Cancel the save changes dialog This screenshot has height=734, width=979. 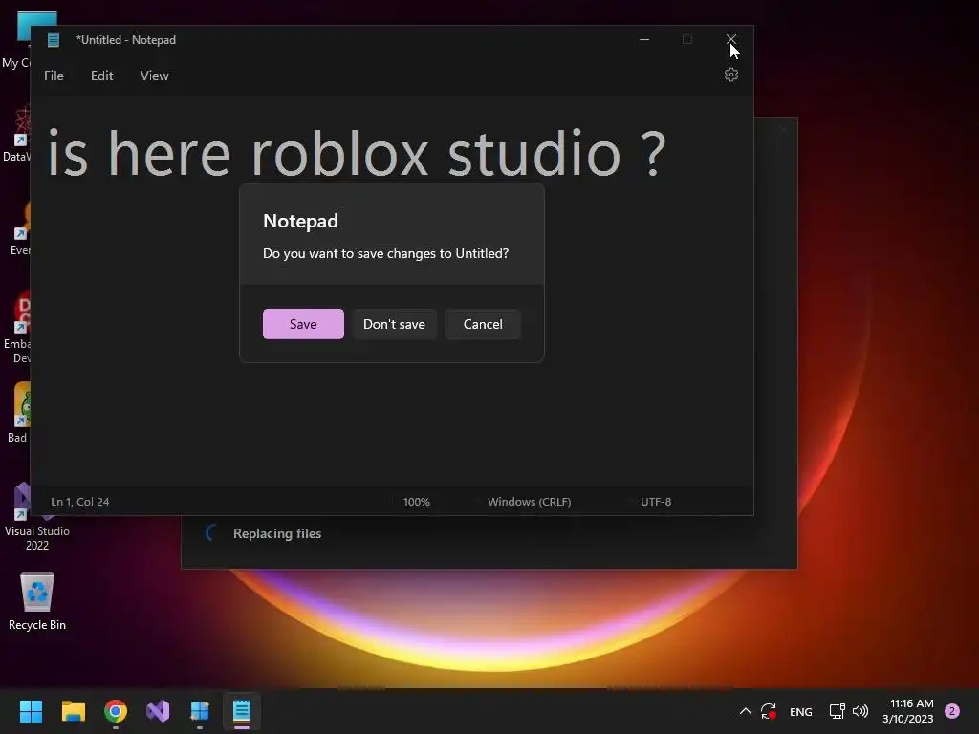[483, 324]
